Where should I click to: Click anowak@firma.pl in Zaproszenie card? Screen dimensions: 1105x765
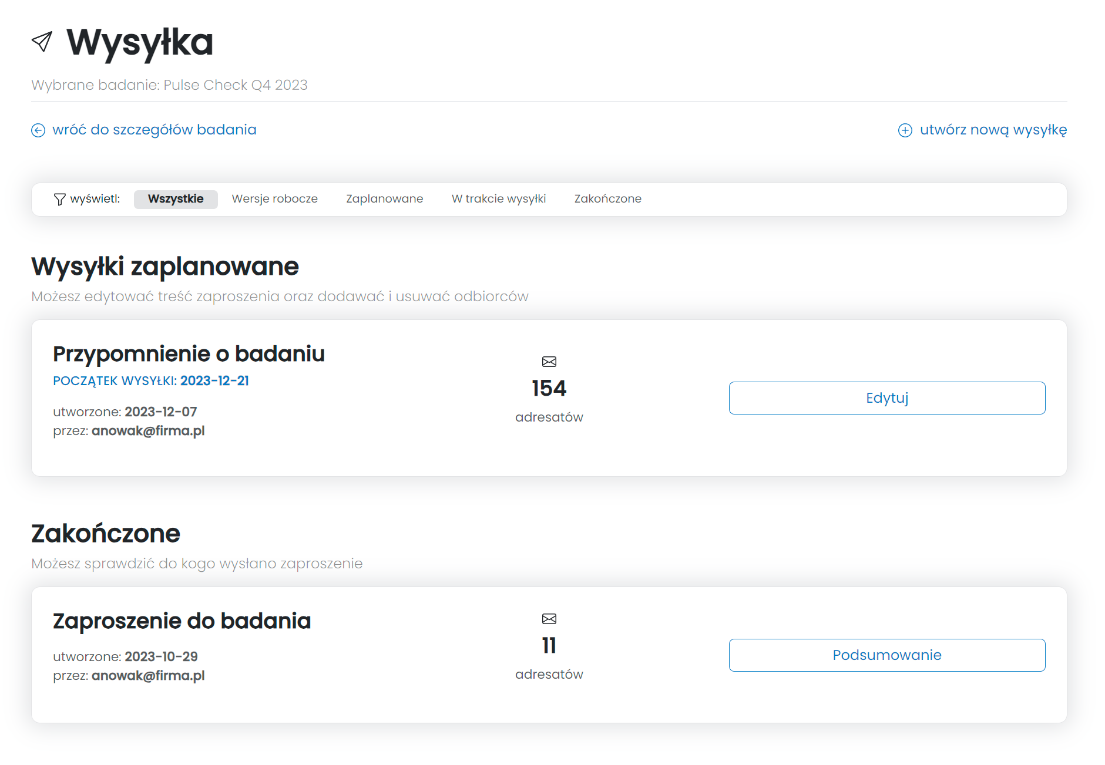148,676
